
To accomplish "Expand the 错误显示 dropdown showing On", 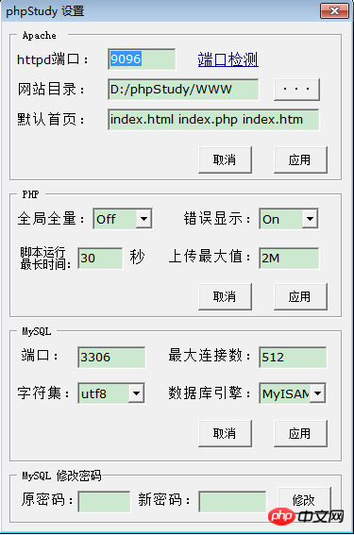I will click(x=289, y=219).
